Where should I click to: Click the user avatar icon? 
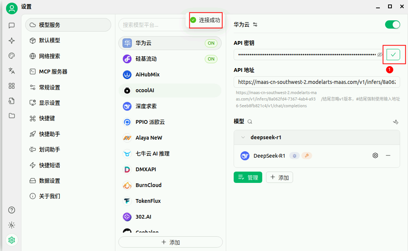point(12,8)
